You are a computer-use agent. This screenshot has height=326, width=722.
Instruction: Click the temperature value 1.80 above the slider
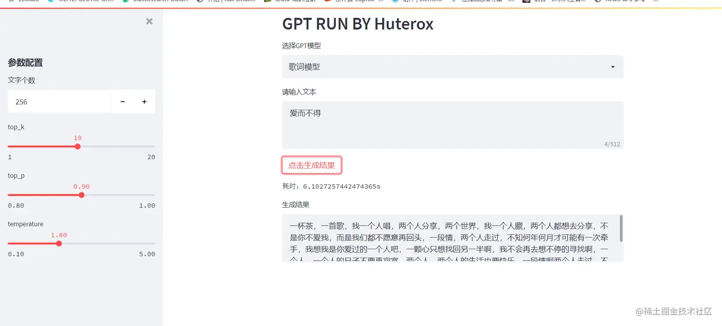59,235
